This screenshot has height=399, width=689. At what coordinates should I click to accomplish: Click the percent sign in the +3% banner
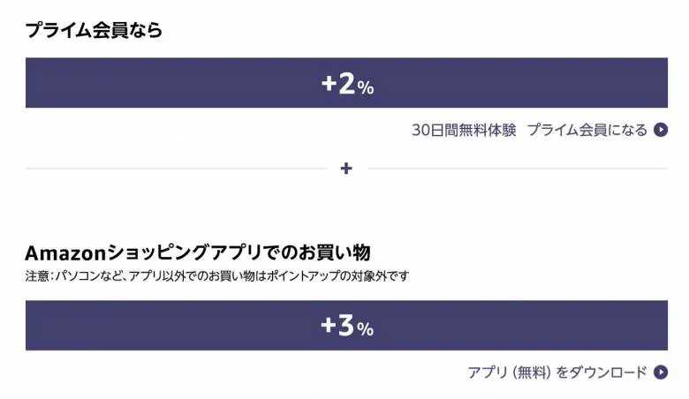(x=365, y=329)
